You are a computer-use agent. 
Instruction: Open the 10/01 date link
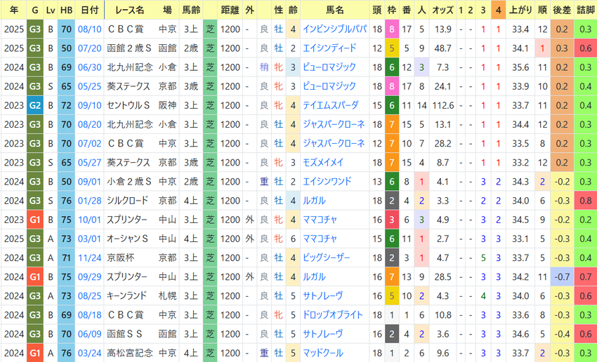89,220
